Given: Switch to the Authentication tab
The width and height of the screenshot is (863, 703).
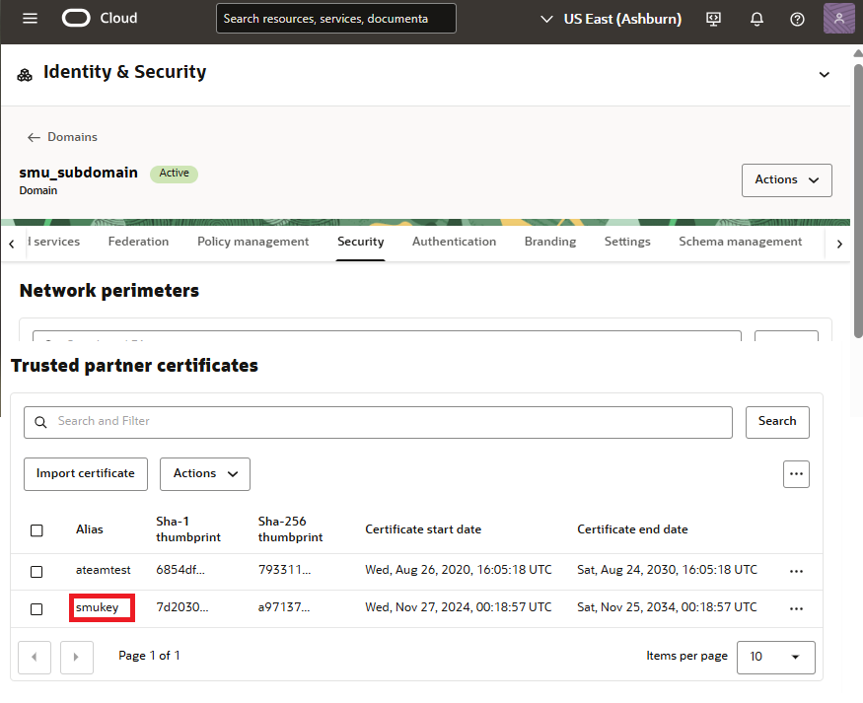Looking at the screenshot, I should coord(454,242).
